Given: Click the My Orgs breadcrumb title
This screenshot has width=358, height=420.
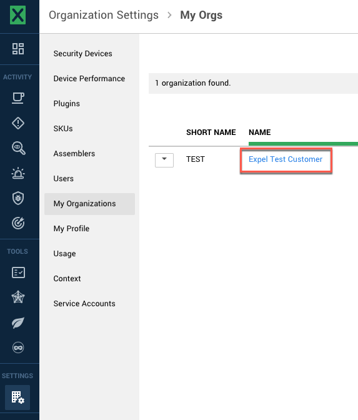Looking at the screenshot, I should pos(201,15).
